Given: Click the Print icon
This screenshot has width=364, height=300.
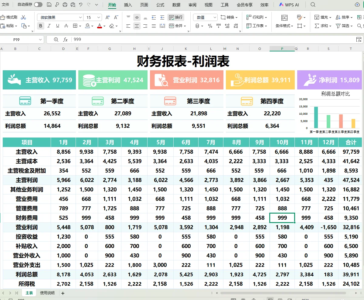Looking at the screenshot, I should click(65, 5).
